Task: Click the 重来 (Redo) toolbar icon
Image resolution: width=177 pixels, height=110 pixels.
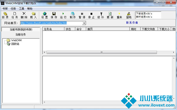Action: 119,14
